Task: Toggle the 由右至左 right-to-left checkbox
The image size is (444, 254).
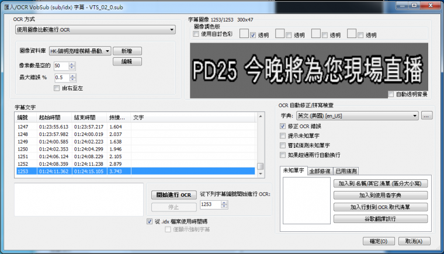Action: click(57, 88)
